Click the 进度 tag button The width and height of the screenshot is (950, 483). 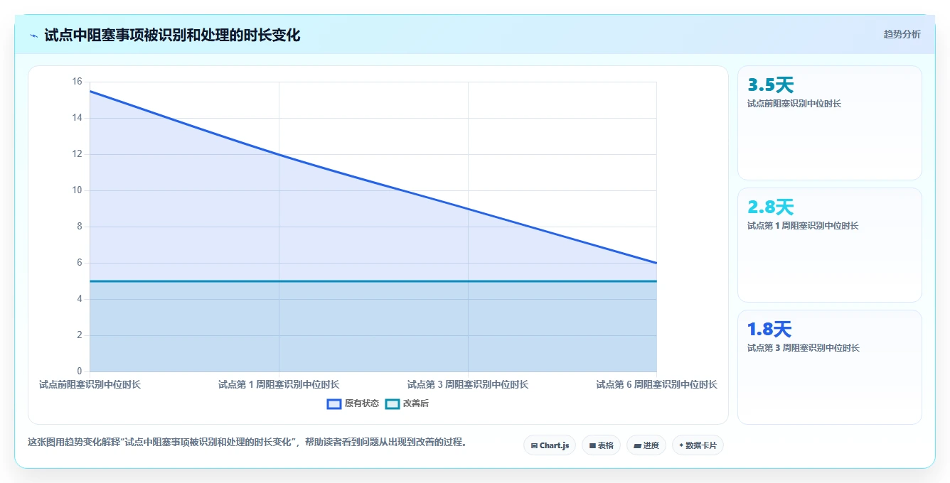646,445
